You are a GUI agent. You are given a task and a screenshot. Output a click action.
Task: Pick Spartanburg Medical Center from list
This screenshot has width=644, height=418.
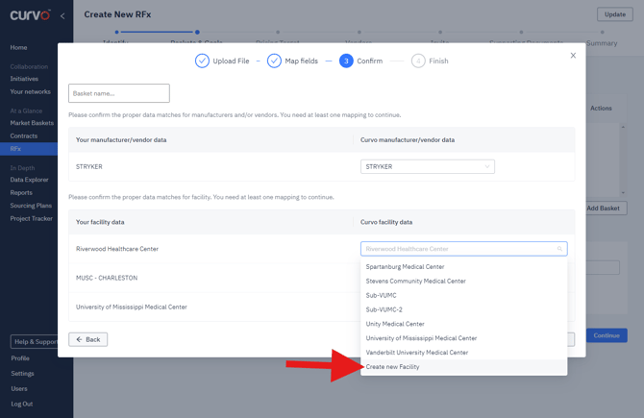405,267
